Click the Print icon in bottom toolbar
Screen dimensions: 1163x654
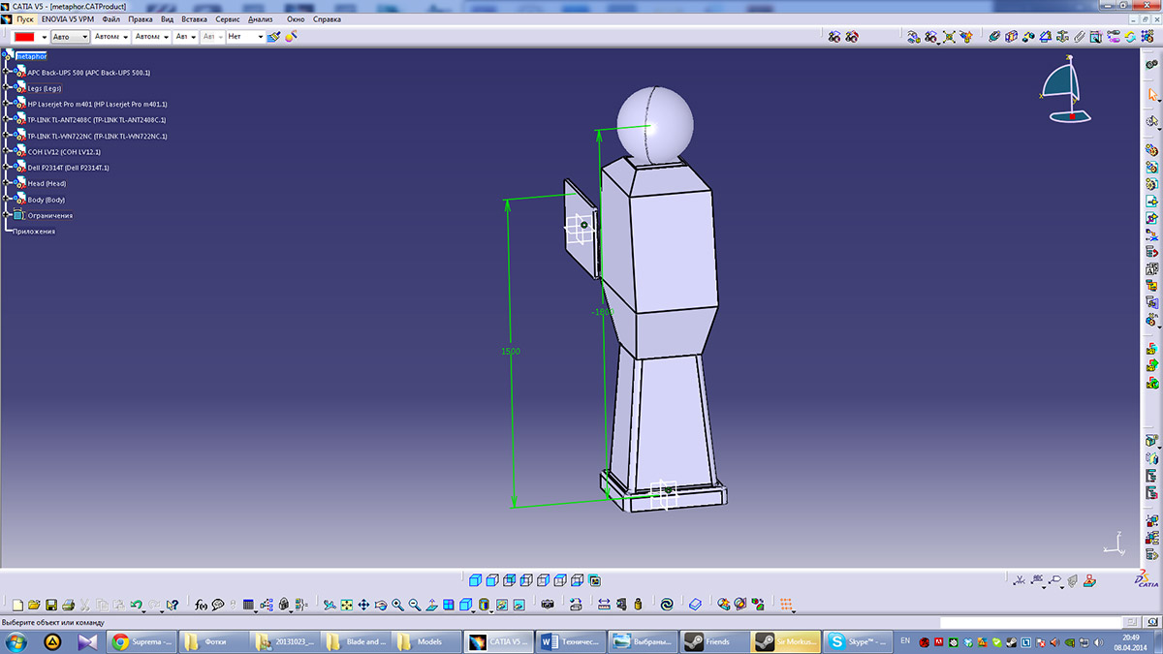point(68,605)
